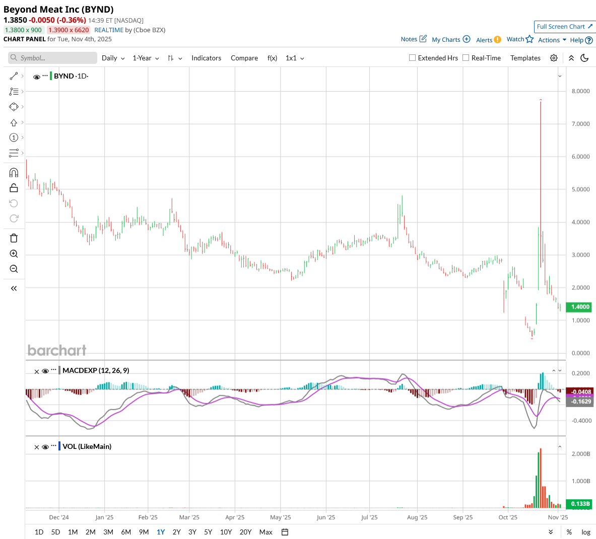Toggle log scale button

pos(586,532)
